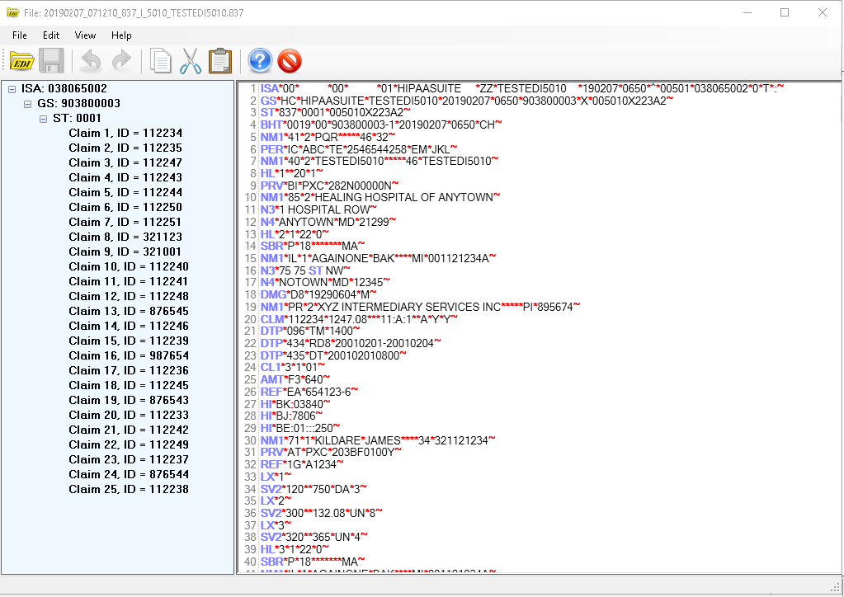The width and height of the screenshot is (844, 597).
Task: Click the CLM*112234*1247.08 claim line
Action: [359, 319]
